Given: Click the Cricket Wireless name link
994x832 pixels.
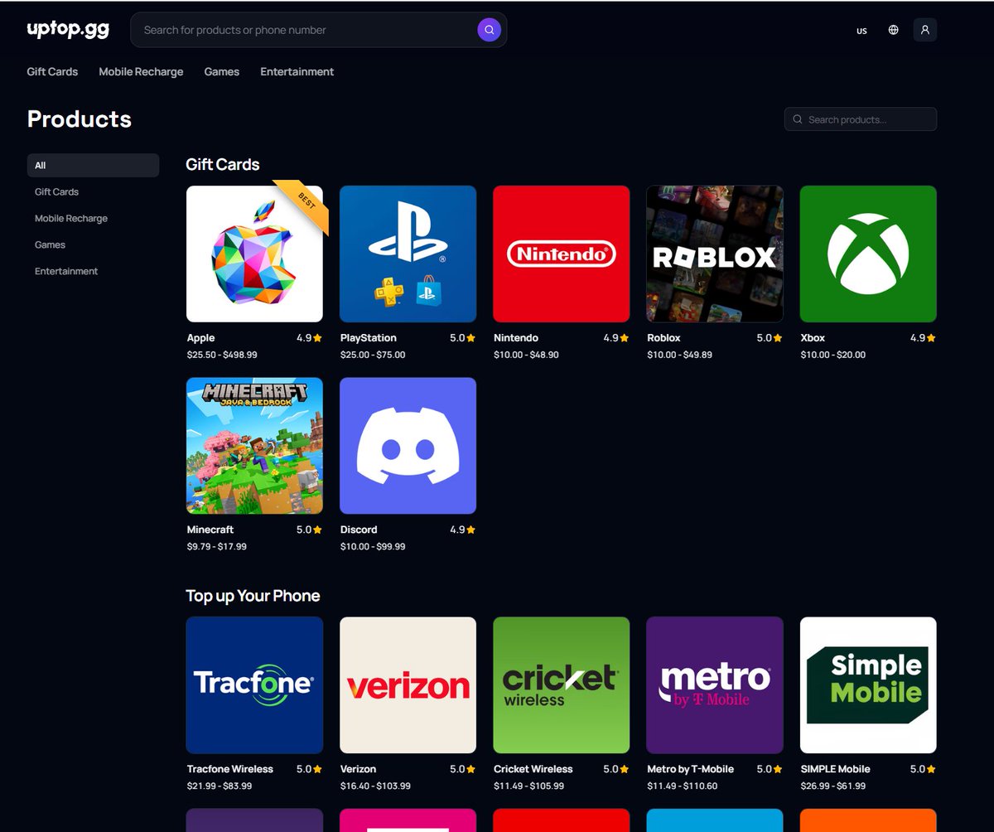Looking at the screenshot, I should click(x=533, y=769).
